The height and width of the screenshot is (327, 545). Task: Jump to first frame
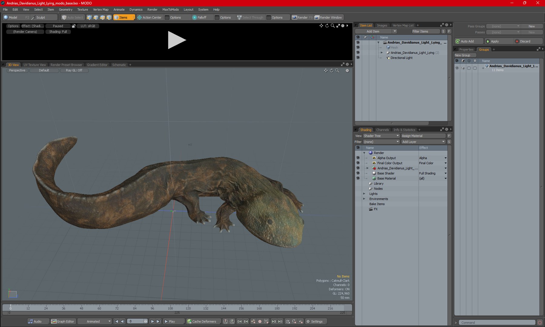(x=116, y=322)
